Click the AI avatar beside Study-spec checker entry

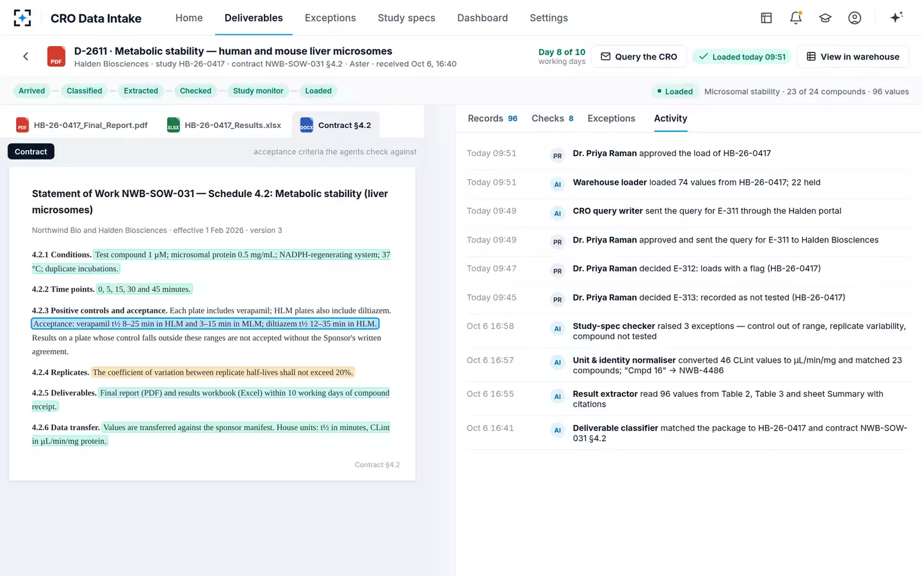point(557,328)
